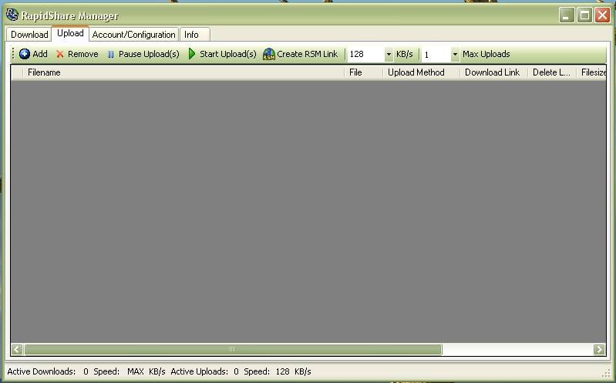616x383 pixels.
Task: Select the Upload tab
Action: click(x=70, y=33)
